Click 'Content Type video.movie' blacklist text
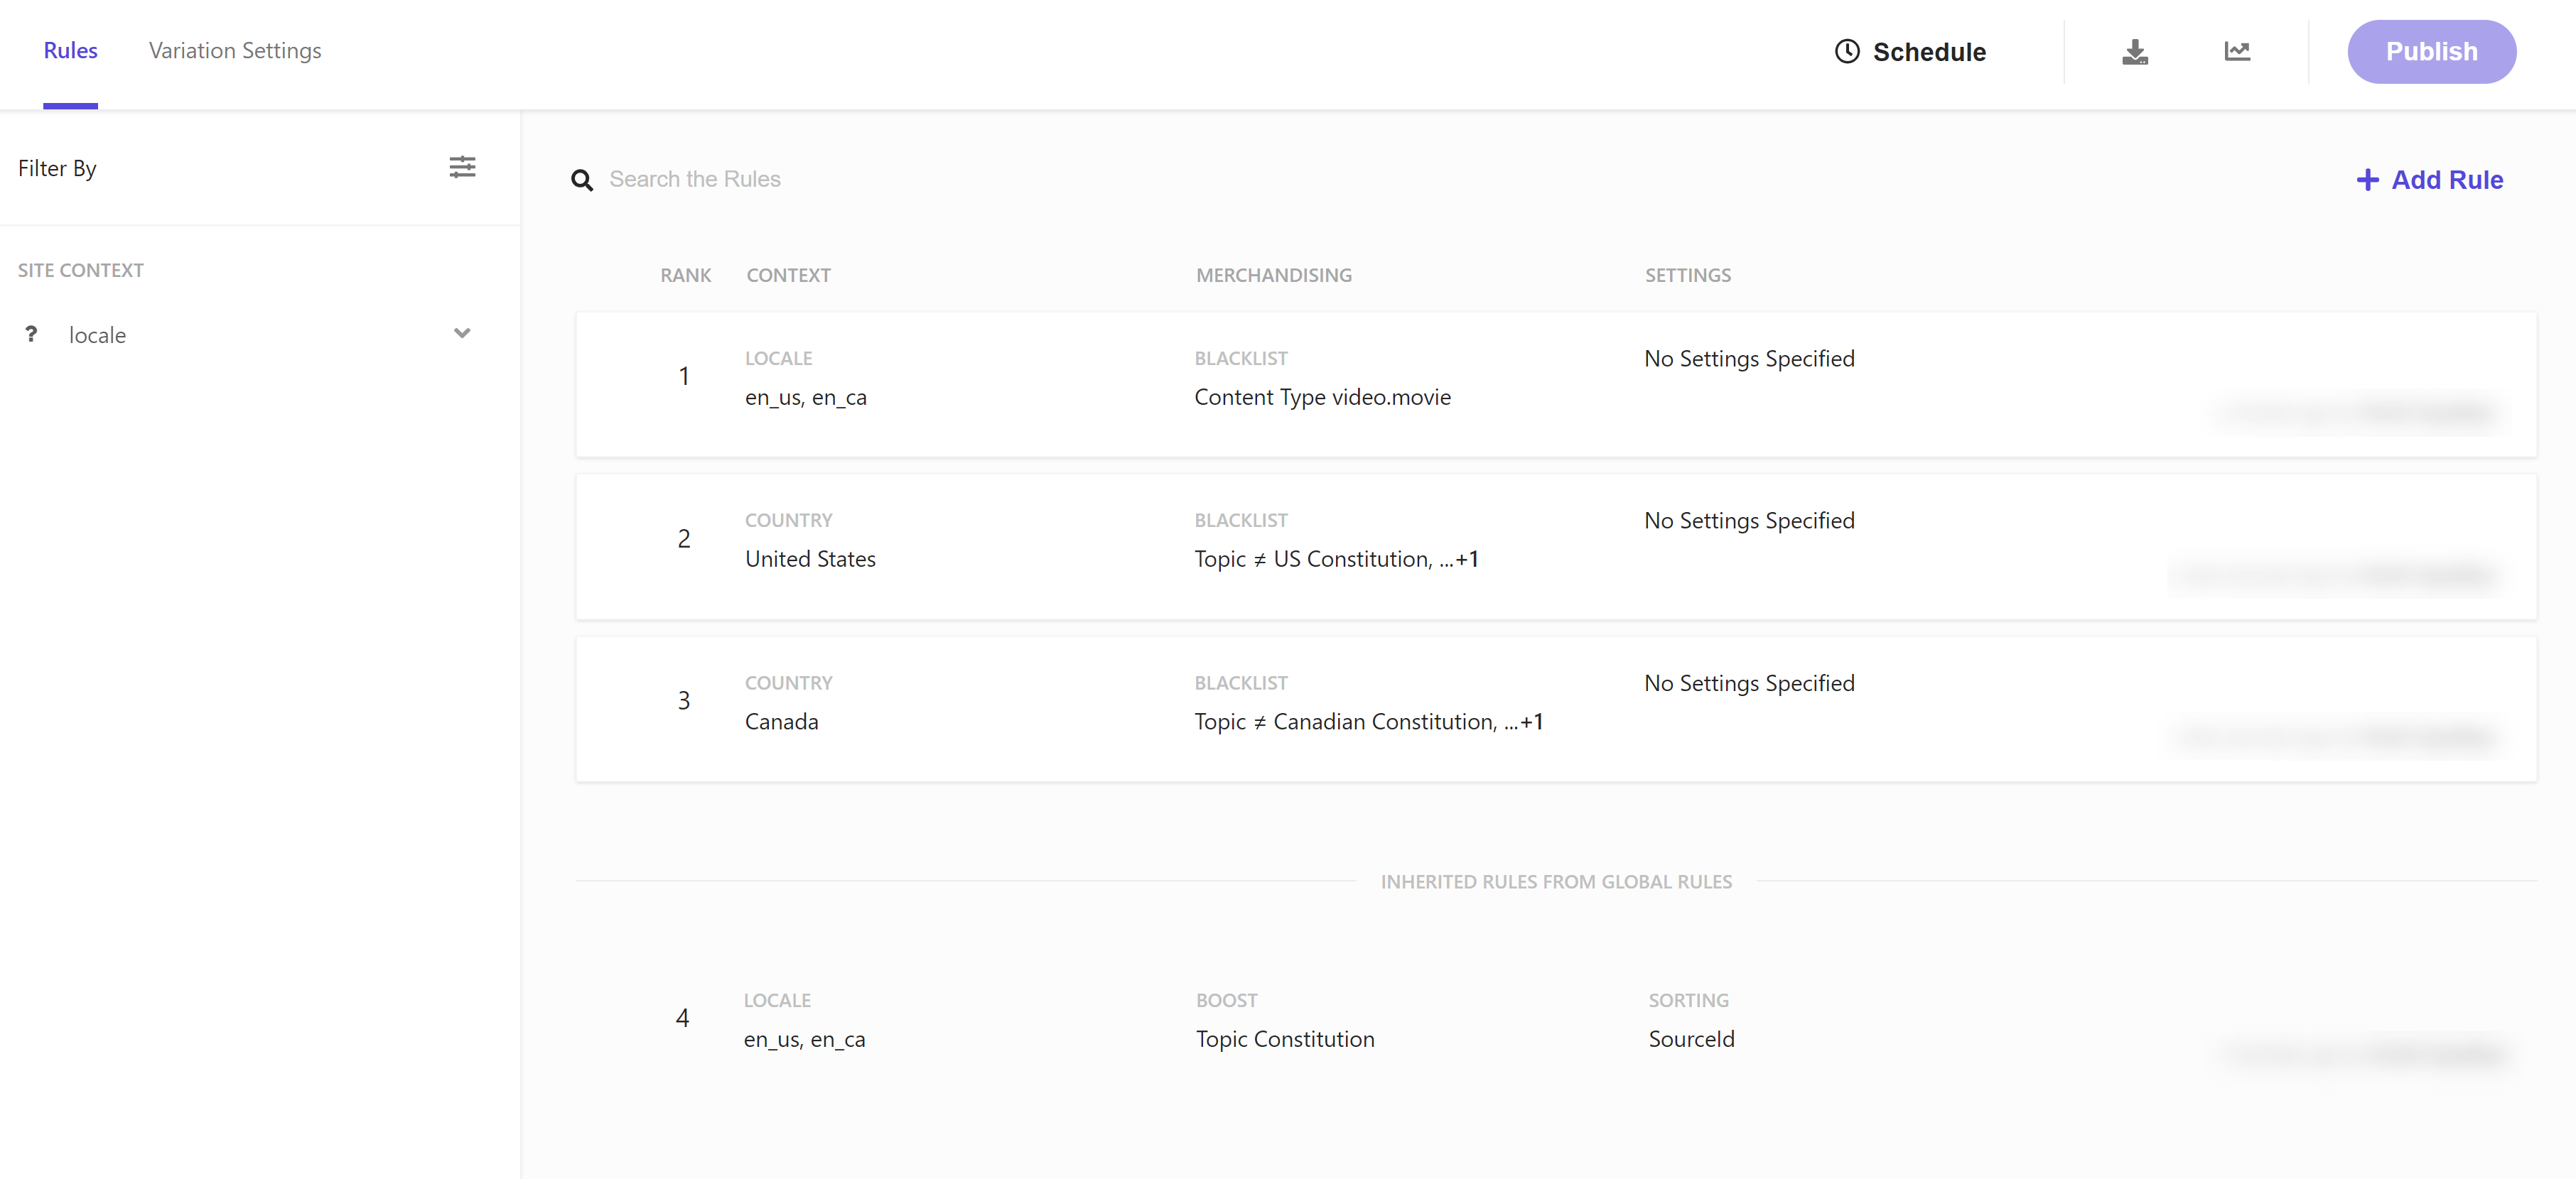 1322,398
